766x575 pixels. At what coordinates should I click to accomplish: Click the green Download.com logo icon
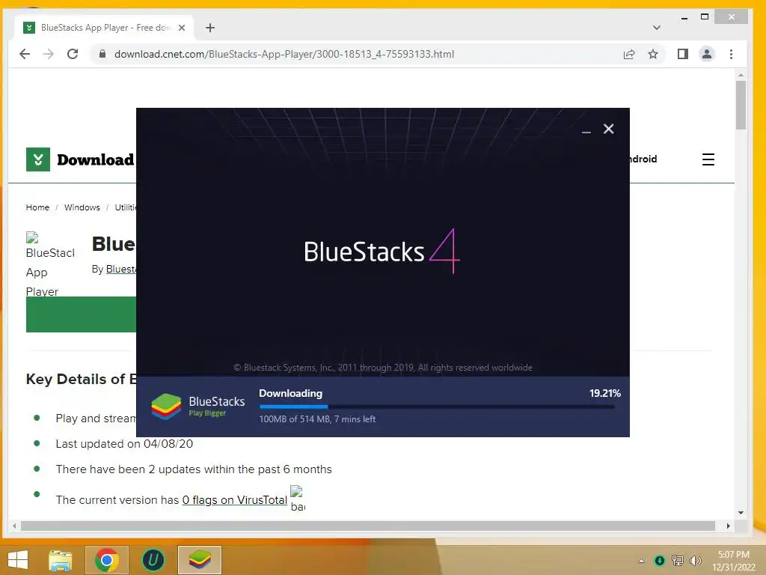click(38, 159)
